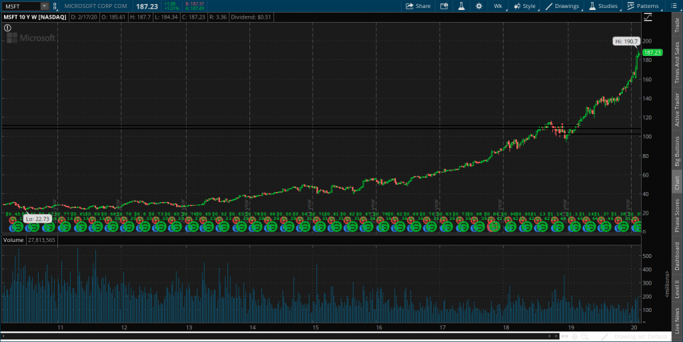Click the symbol link chain icon
This screenshot has height=342, width=683.
click(55, 6)
